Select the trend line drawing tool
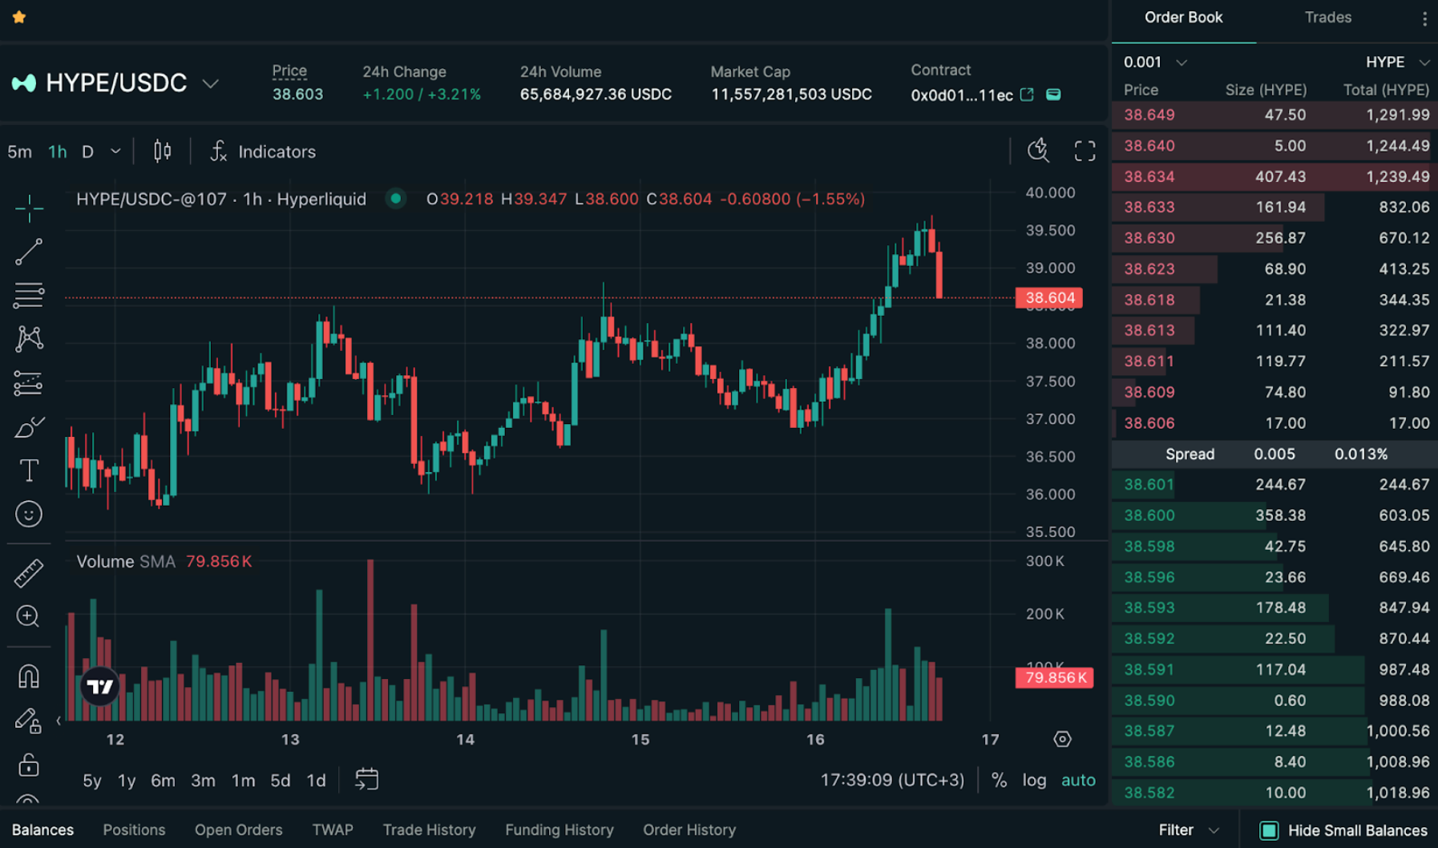This screenshot has width=1438, height=848. tap(28, 251)
